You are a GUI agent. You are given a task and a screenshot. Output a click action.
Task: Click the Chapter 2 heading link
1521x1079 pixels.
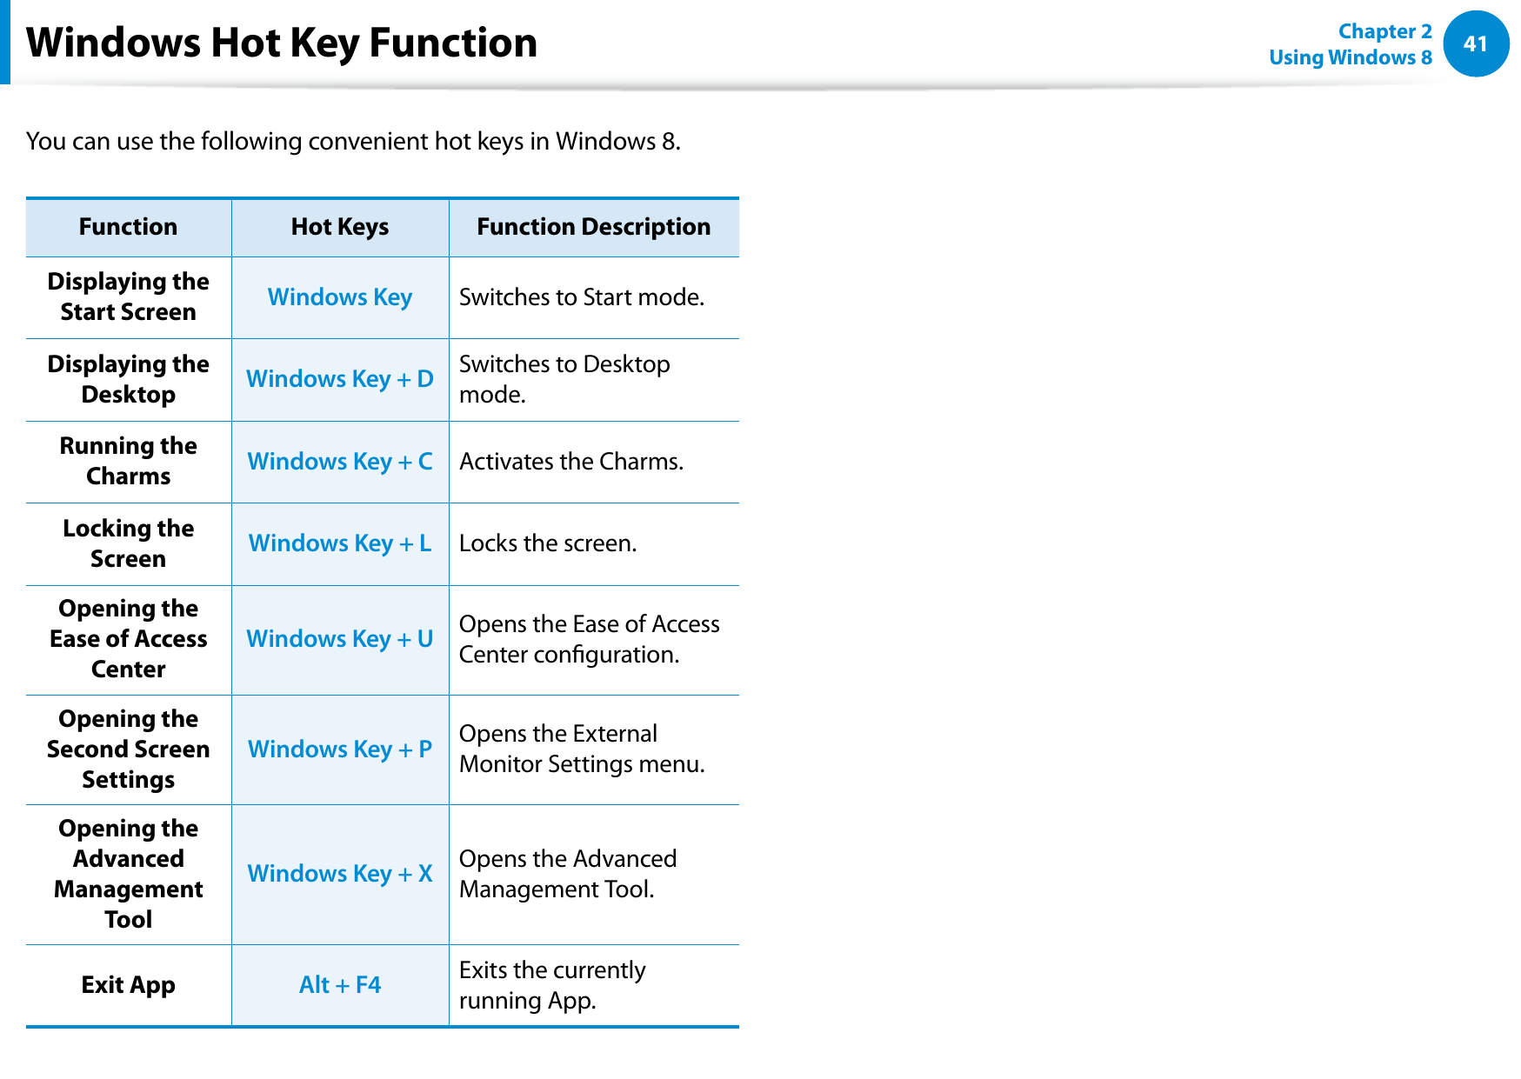tap(1384, 31)
